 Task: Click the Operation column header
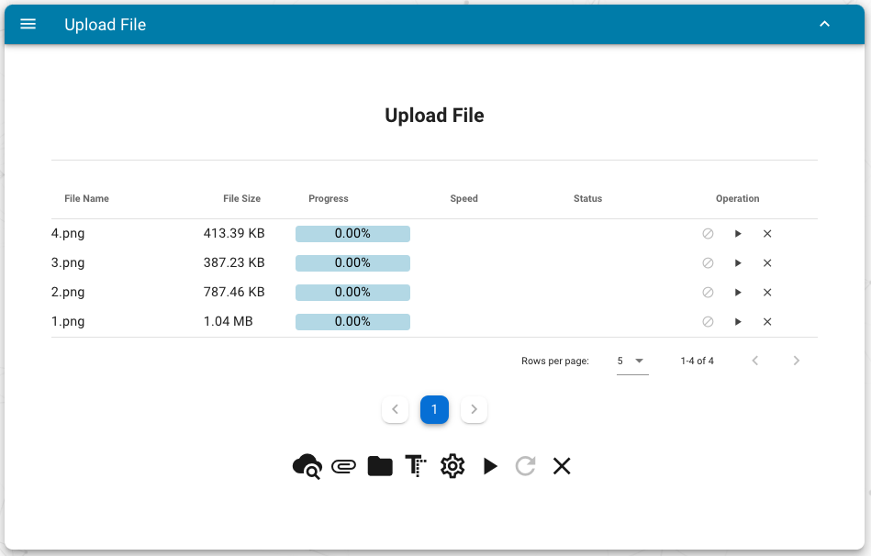point(737,199)
